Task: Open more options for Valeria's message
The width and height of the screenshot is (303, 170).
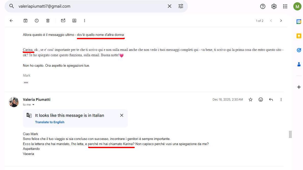Action: (281, 100)
